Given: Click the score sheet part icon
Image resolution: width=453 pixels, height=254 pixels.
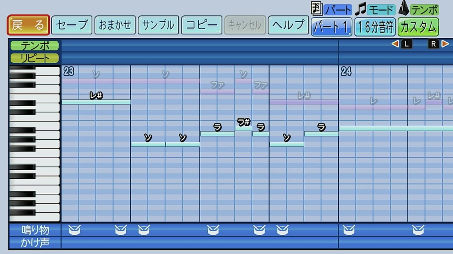Looking at the screenshot, I should coord(317,8).
